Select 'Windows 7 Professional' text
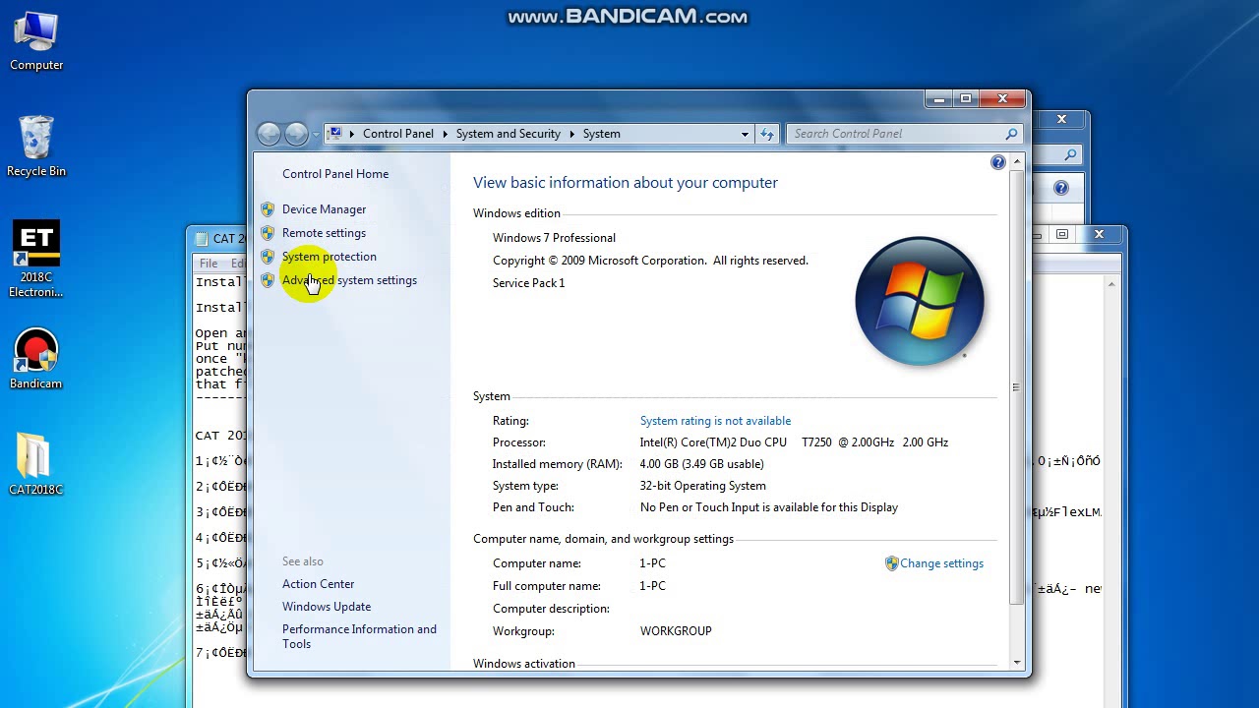 pyautogui.click(x=554, y=238)
